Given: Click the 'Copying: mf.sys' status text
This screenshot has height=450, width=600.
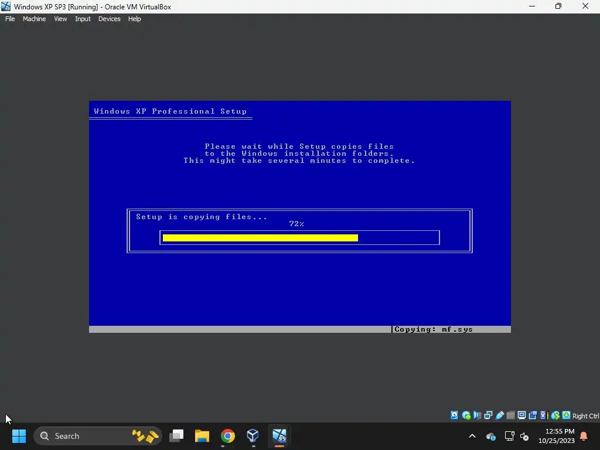Looking at the screenshot, I should (433, 329).
